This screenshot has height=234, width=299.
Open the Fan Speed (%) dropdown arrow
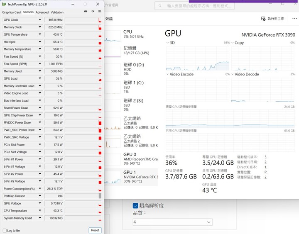[40, 56]
